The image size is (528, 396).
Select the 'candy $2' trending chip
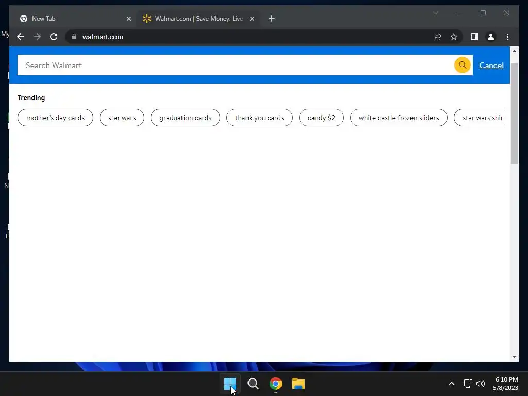(x=321, y=118)
